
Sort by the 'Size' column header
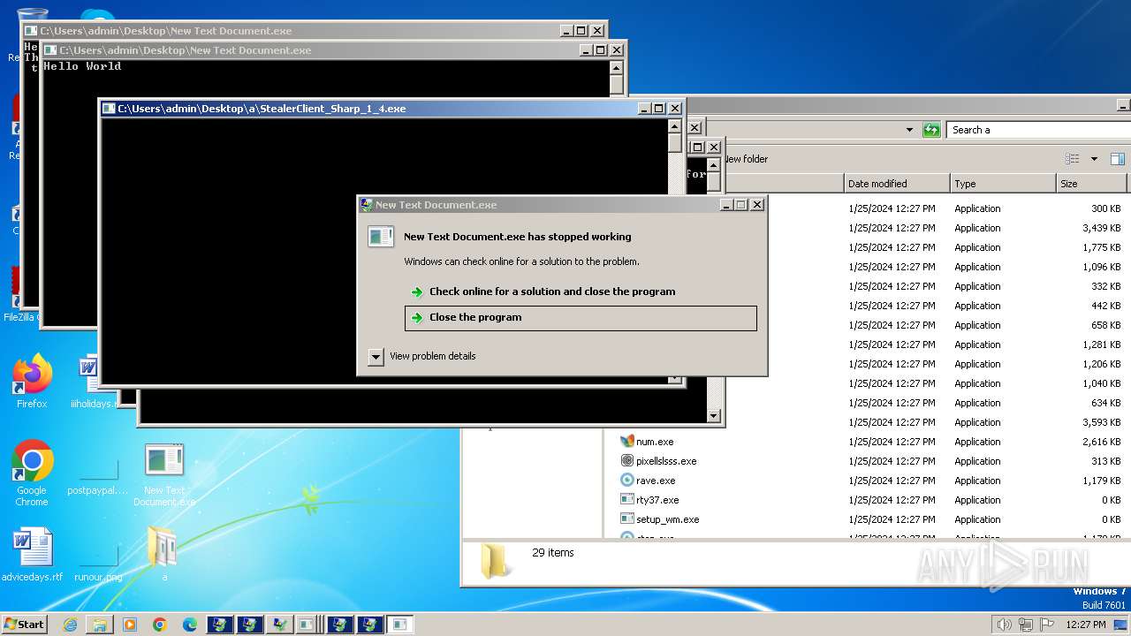coord(1091,184)
